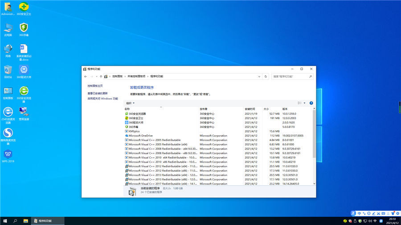Select the 此电脑 desktop icon
Viewport: 401px width, 225px height.
[8, 30]
